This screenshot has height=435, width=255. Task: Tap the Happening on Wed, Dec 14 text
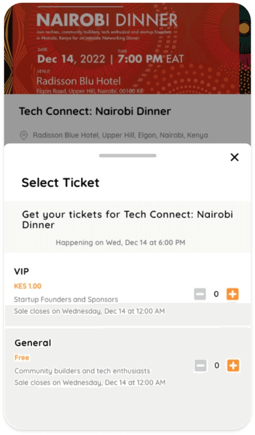[x=120, y=242]
